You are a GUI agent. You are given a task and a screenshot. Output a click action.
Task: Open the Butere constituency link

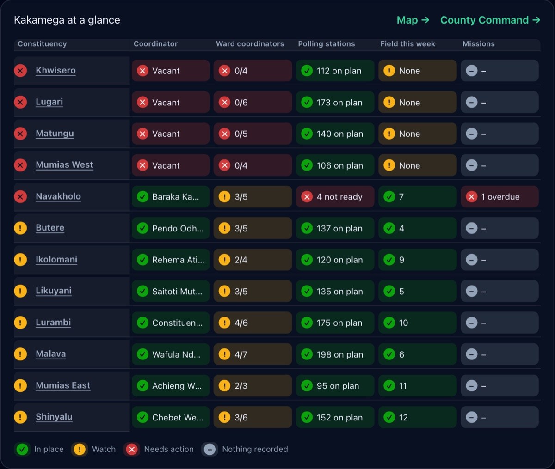pyautogui.click(x=50, y=228)
